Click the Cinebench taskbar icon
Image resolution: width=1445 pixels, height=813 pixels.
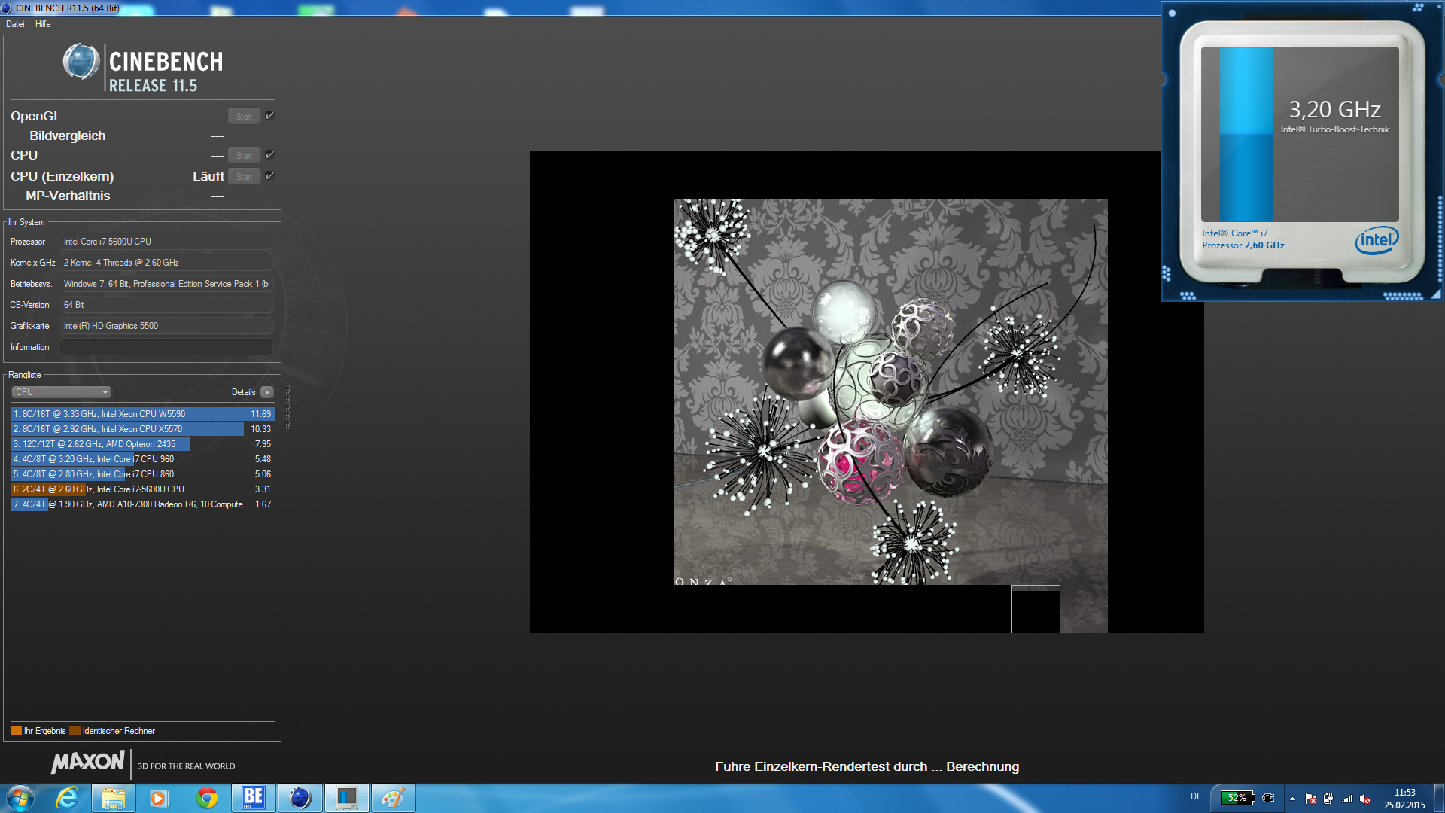pyautogui.click(x=300, y=798)
